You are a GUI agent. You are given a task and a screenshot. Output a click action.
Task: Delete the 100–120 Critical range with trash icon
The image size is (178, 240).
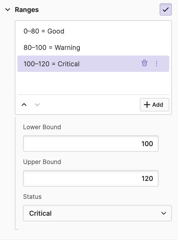[x=144, y=63]
